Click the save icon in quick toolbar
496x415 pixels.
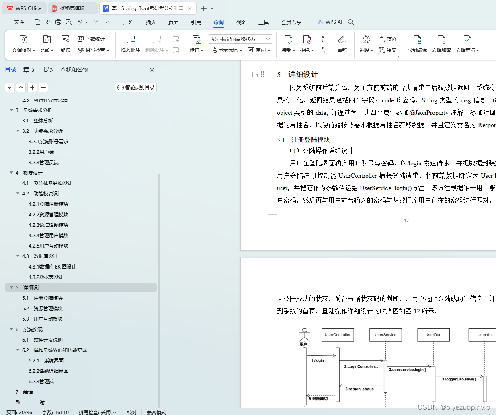(37, 22)
